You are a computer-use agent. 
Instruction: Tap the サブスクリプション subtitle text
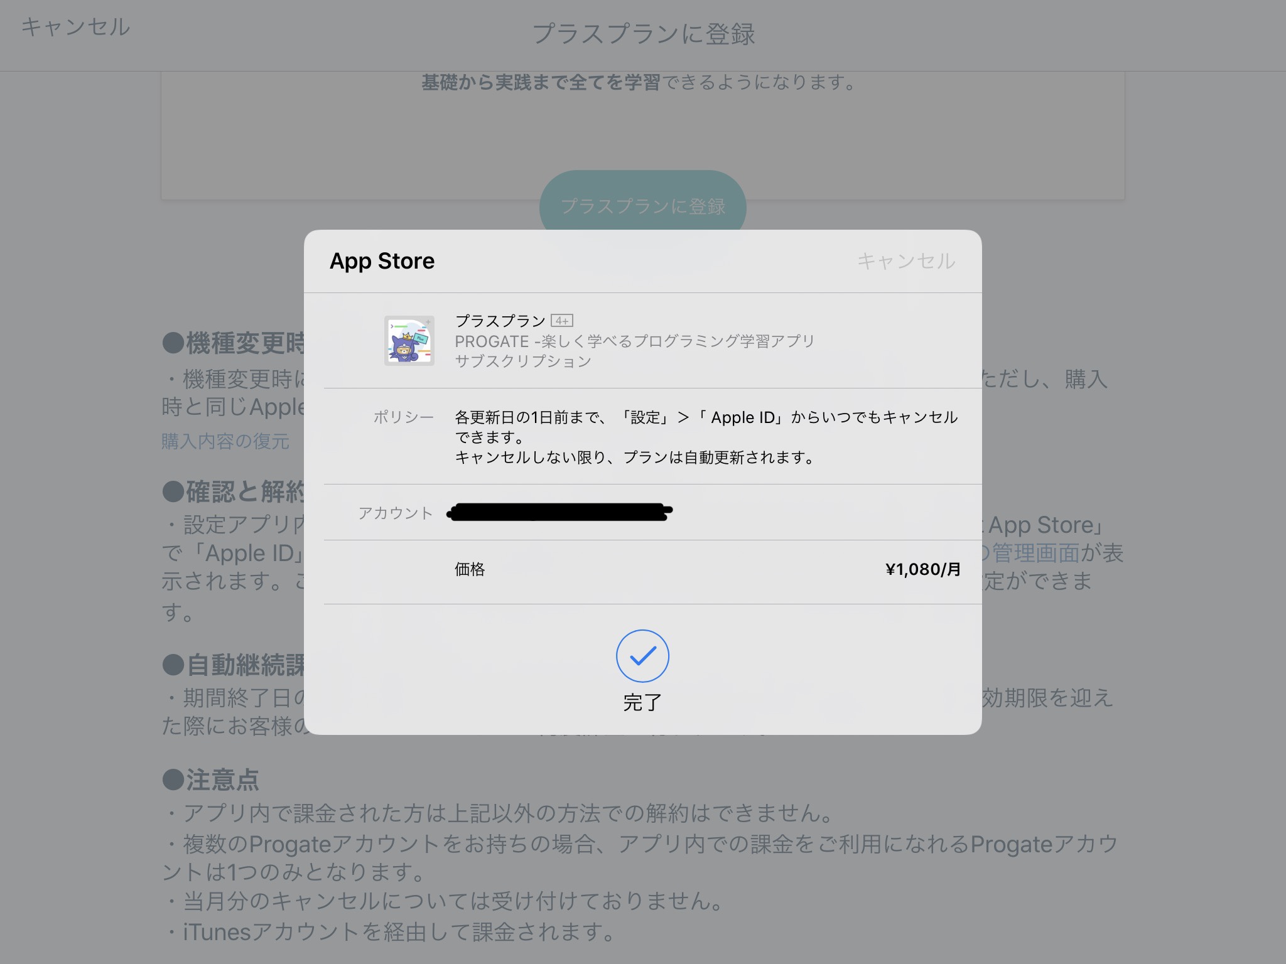(523, 361)
